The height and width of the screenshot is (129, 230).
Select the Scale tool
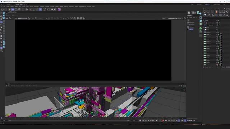click(x=19, y=10)
